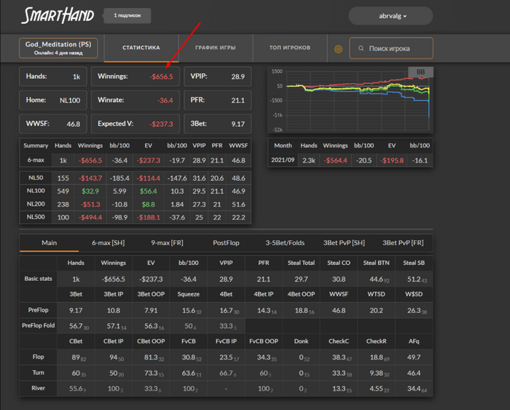Select the NL200 row label
The width and height of the screenshot is (510, 410).
pos(36,204)
